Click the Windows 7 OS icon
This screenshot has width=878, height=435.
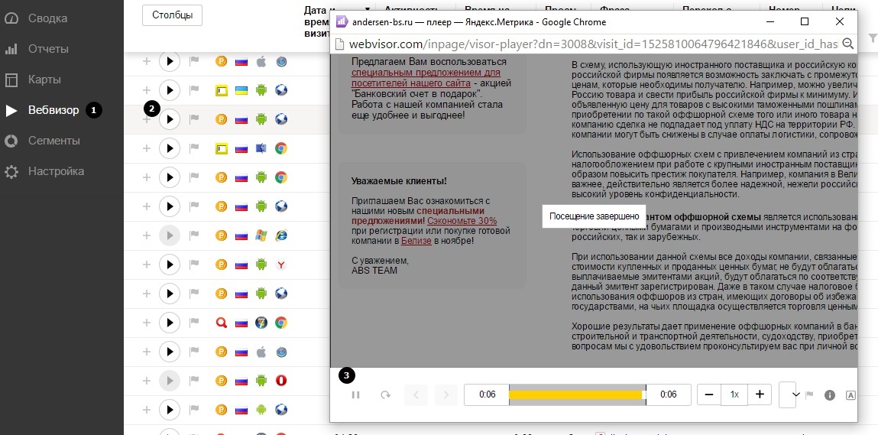pos(261,323)
